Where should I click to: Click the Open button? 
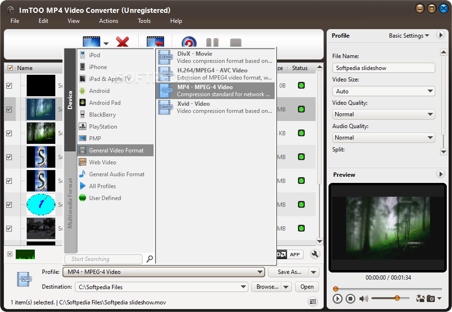pyautogui.click(x=307, y=287)
